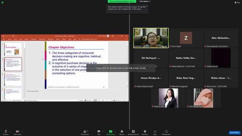Open Zoom Apps
The width and height of the screenshot is (242, 136).
155,132
